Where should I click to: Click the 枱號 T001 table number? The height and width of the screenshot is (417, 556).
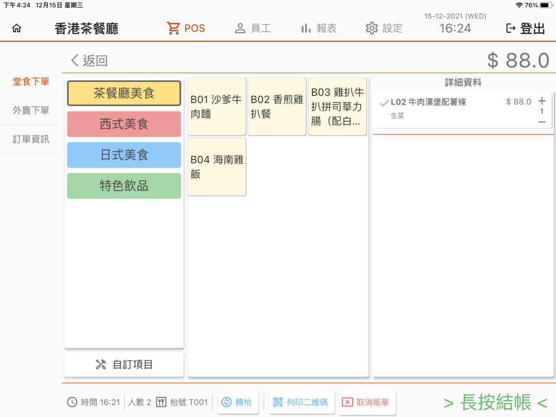coord(188,402)
